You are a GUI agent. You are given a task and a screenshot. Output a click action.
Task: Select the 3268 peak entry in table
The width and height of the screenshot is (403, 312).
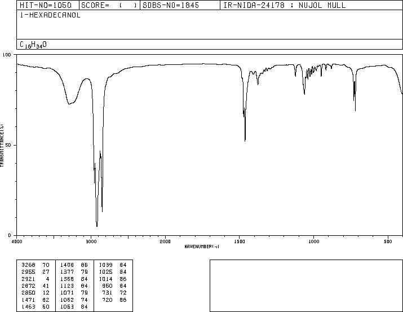(x=36, y=265)
